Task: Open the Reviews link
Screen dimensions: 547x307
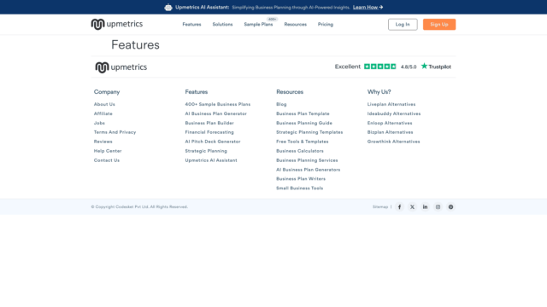Action: tap(103, 142)
